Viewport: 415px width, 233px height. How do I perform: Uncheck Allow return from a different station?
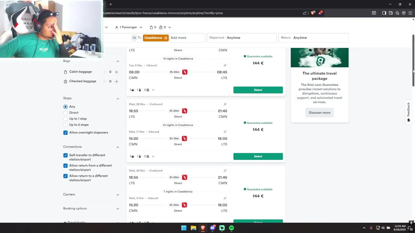pos(65,166)
